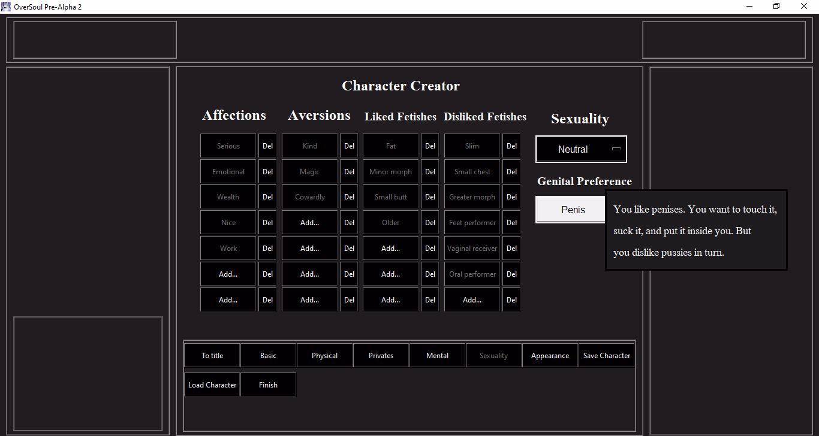Delete the Minor morph entry
819x436 pixels.
[x=430, y=171]
